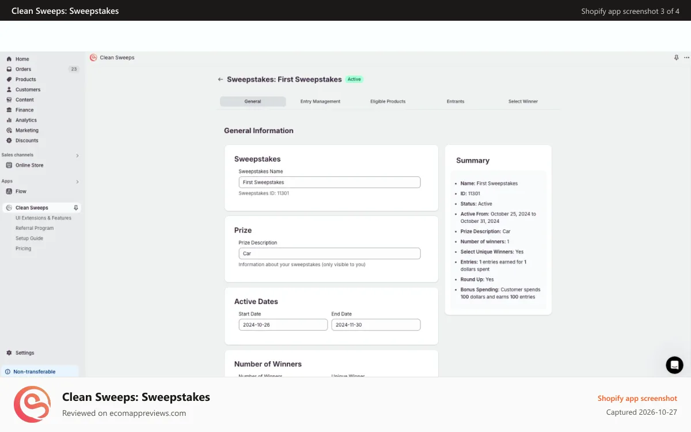Image resolution: width=691 pixels, height=432 pixels.
Task: Click the Orders icon in sidebar
Action: 9,69
